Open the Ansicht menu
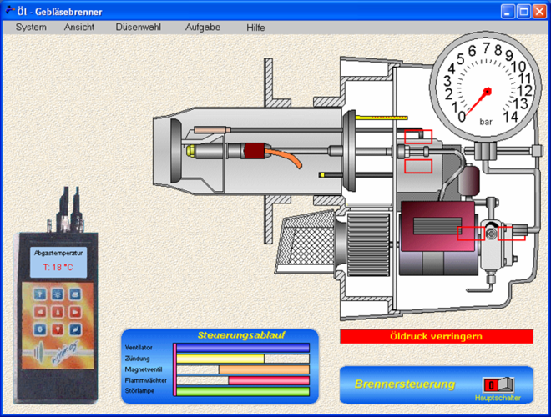 tap(79, 27)
